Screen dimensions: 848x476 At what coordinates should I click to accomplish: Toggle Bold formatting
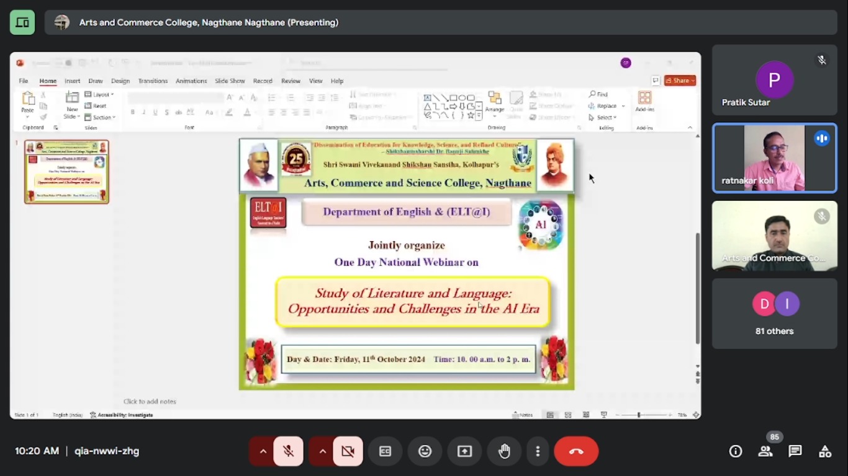(132, 112)
